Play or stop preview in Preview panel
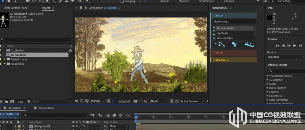305x130 pixels. click(x=289, y=46)
